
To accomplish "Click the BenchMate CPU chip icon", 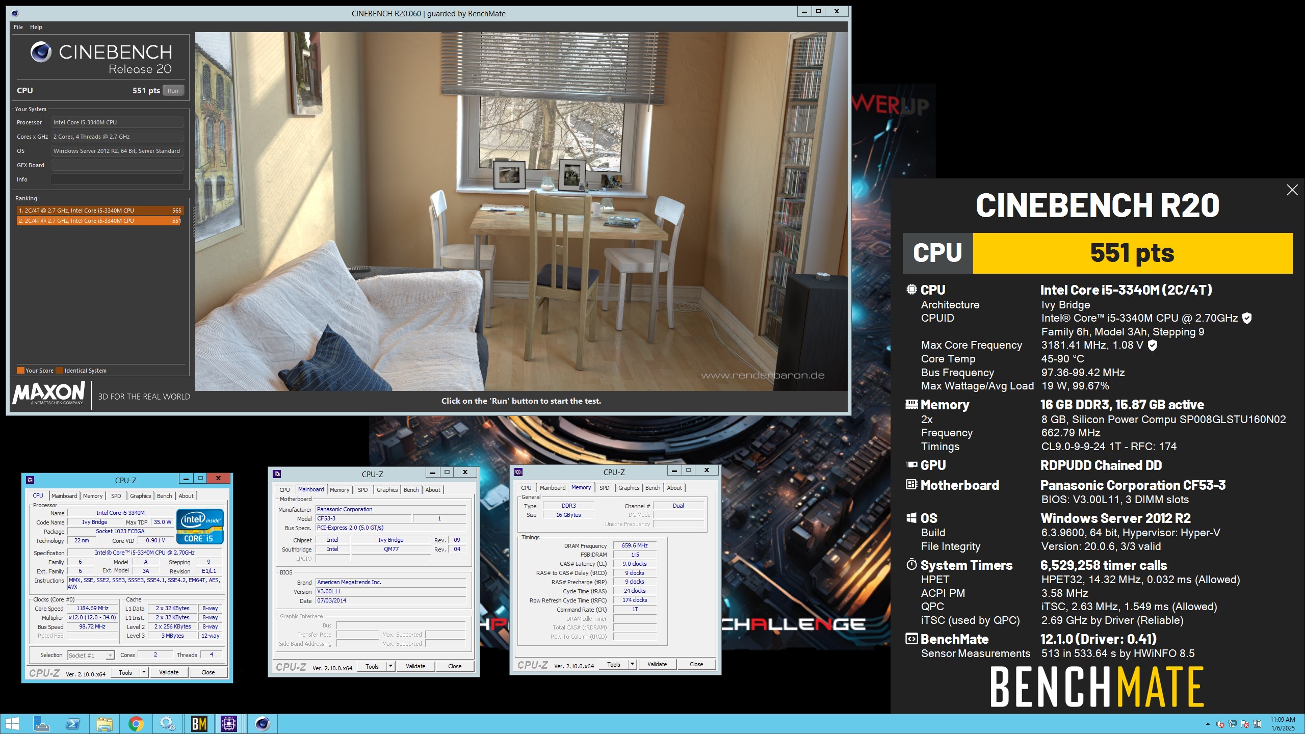I will click(911, 290).
